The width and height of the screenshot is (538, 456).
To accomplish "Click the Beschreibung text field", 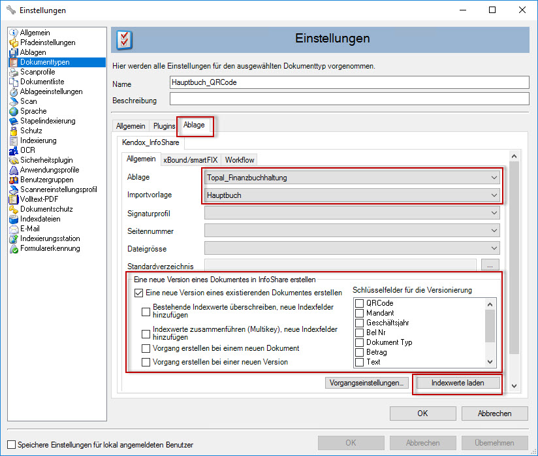I will pyautogui.click(x=349, y=99).
